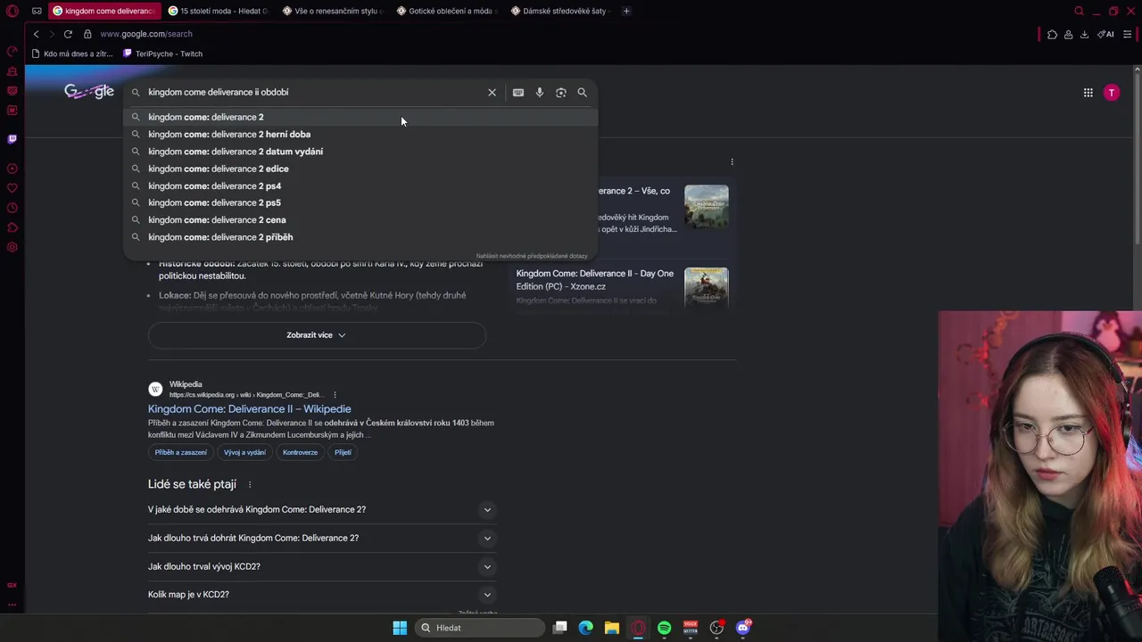
Task: Open the Aria AI toolbar button
Action: (x=1106, y=34)
